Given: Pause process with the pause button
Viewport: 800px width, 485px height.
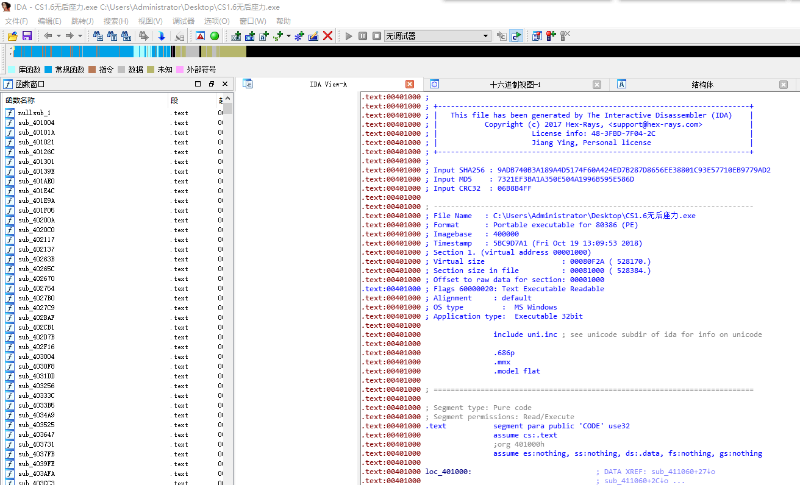Looking at the screenshot, I should tap(363, 36).
